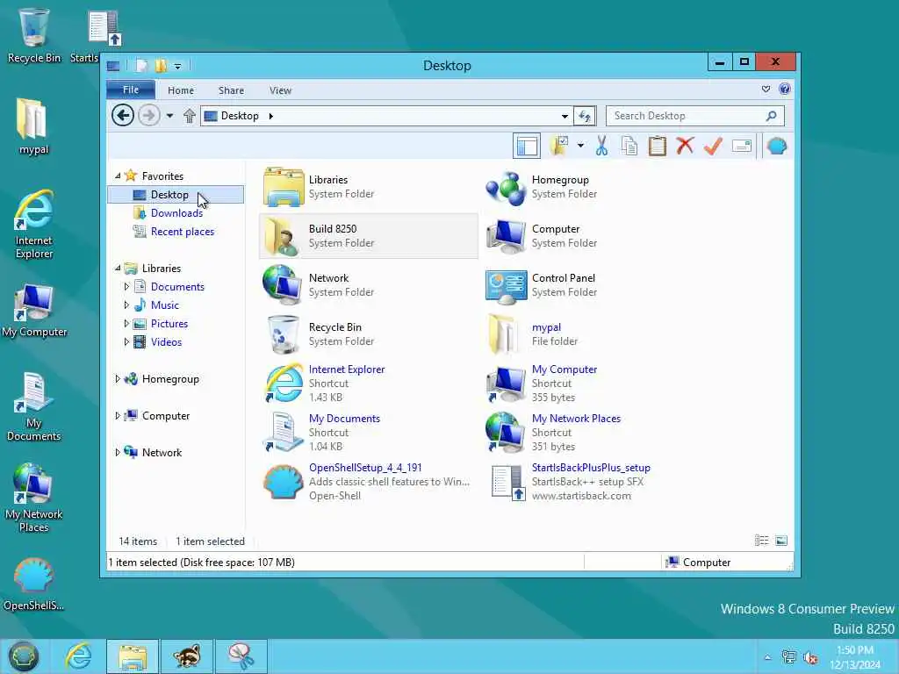Click the folder options toolbar icon

559,146
